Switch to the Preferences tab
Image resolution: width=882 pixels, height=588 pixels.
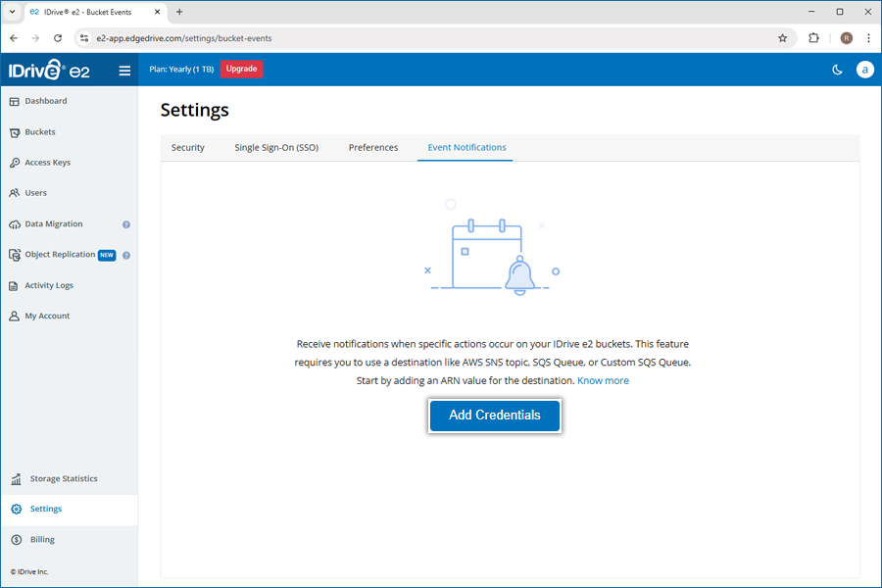click(373, 147)
